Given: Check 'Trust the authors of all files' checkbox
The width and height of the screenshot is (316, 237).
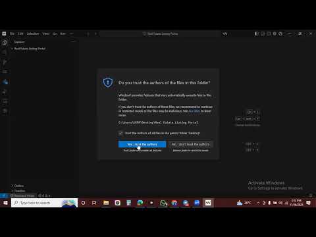Looking at the screenshot, I should [x=120, y=133].
